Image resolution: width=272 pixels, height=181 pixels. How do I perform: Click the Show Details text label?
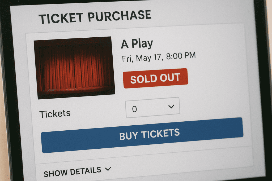coord(72,172)
